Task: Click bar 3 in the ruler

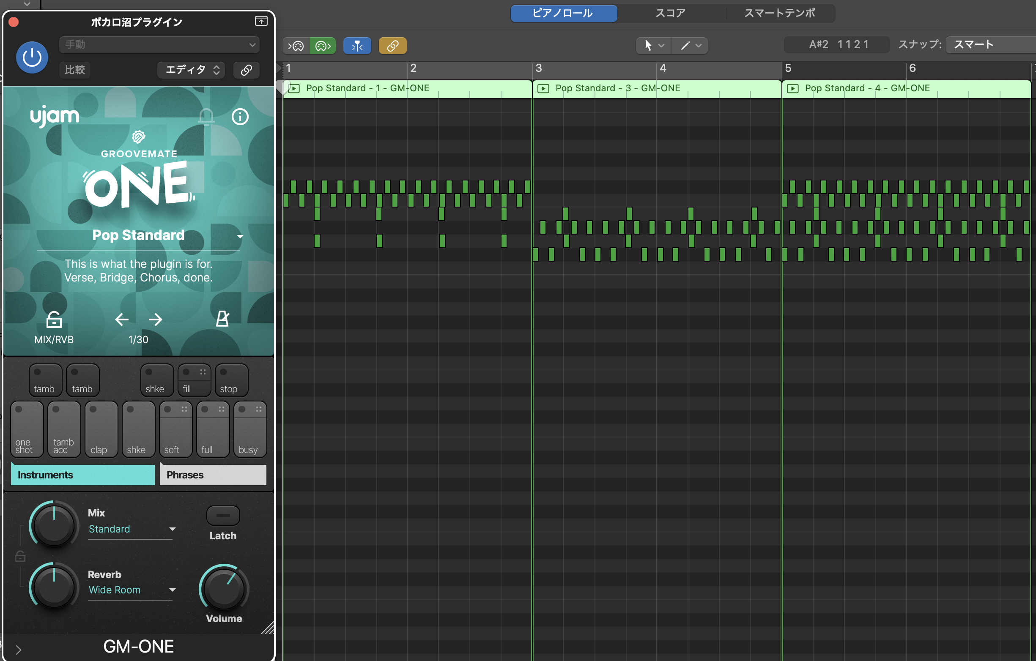Action: (x=539, y=68)
